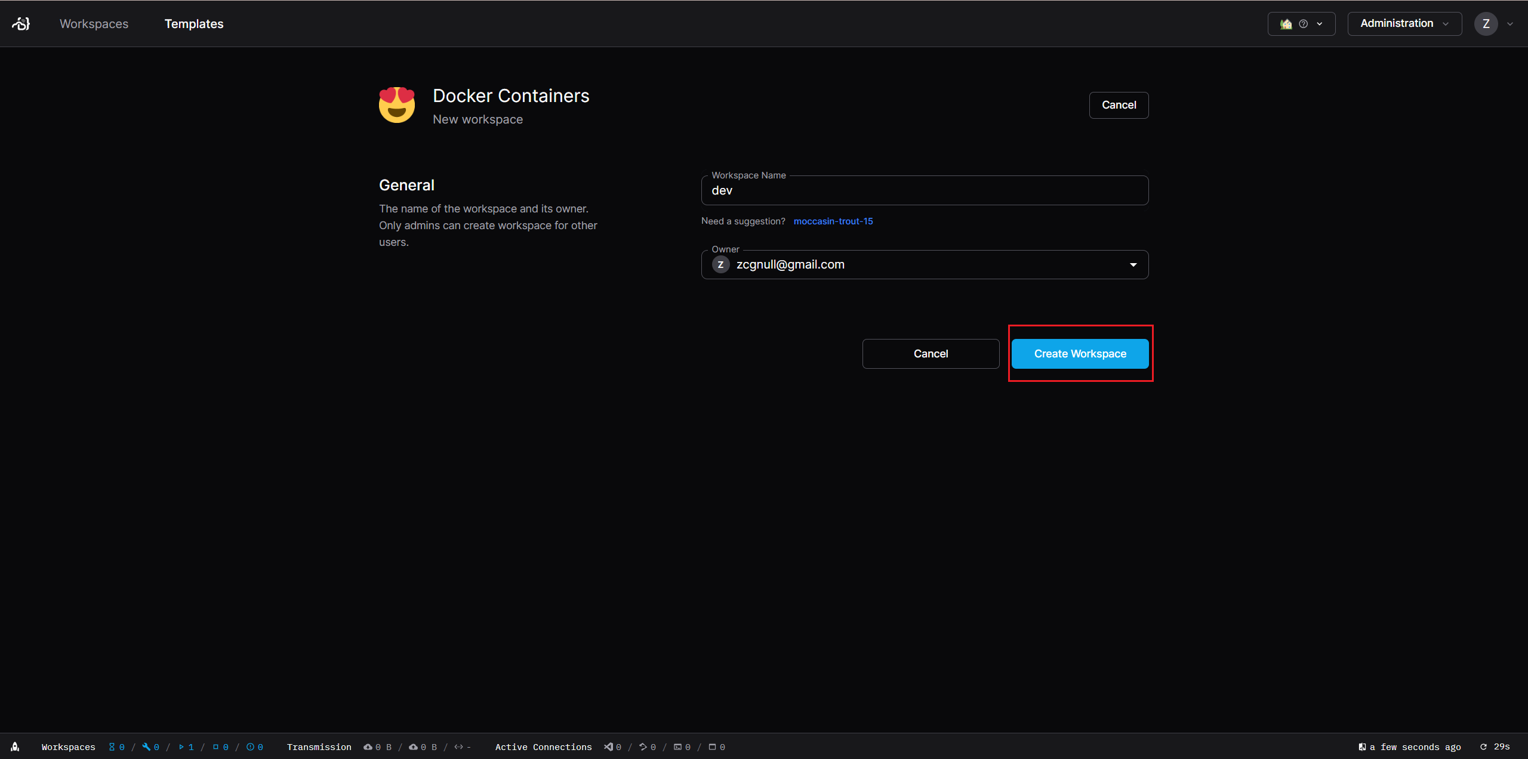This screenshot has height=759, width=1528.
Task: Click the top-right Cancel button
Action: click(x=1119, y=105)
